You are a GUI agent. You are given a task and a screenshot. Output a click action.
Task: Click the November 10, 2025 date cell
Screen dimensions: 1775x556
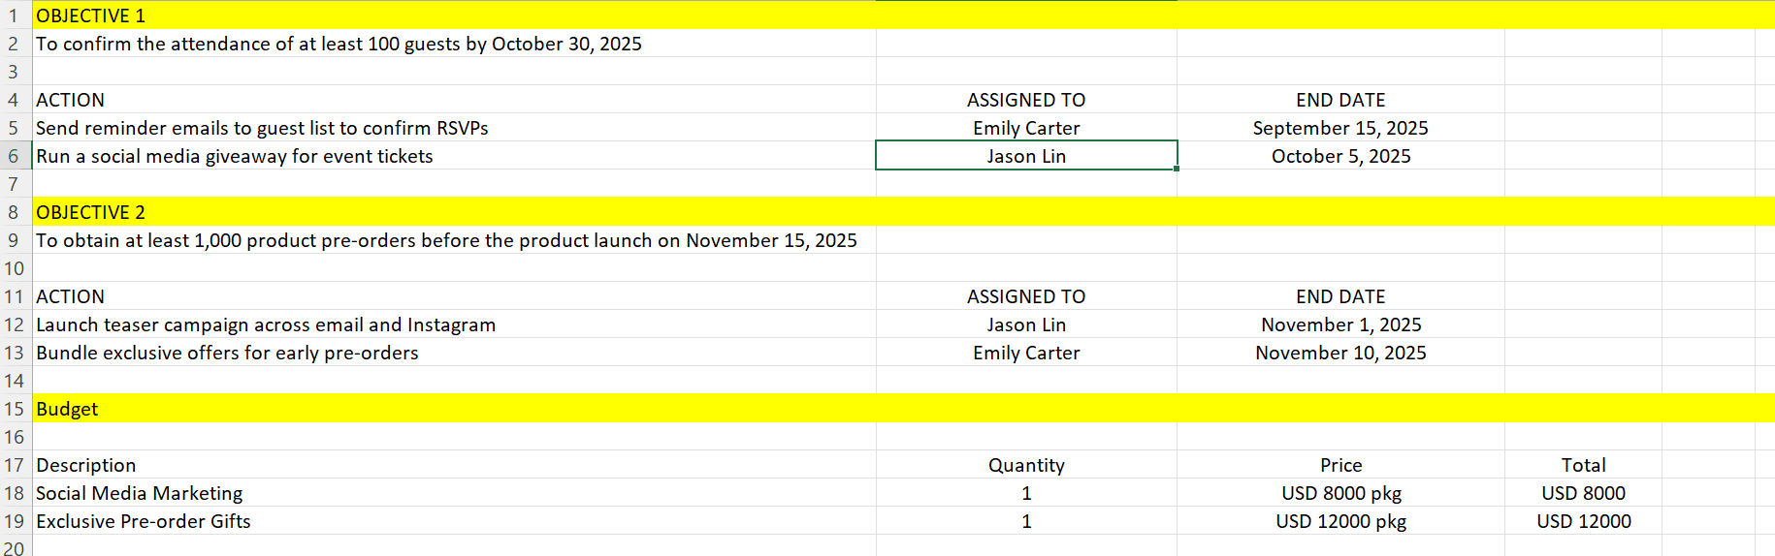[1339, 353]
